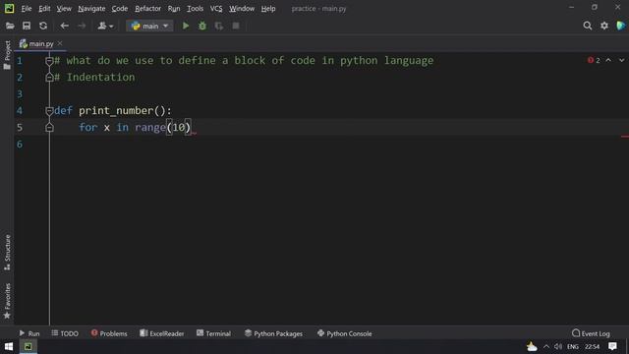629x354 pixels.
Task: Click line number 3 in gutter
Action: coord(20,94)
